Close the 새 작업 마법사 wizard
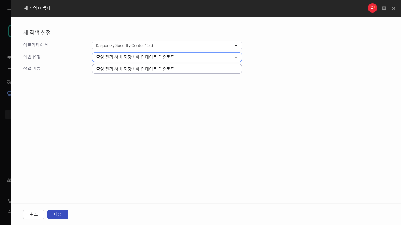The width and height of the screenshot is (401, 225). coord(394,8)
